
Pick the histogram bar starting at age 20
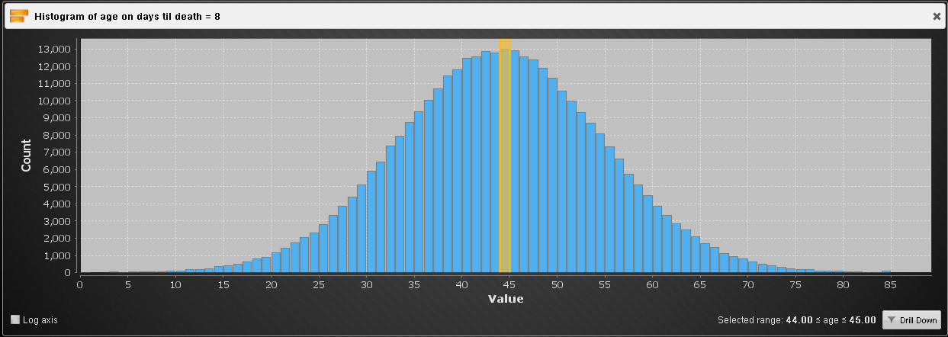click(276, 262)
